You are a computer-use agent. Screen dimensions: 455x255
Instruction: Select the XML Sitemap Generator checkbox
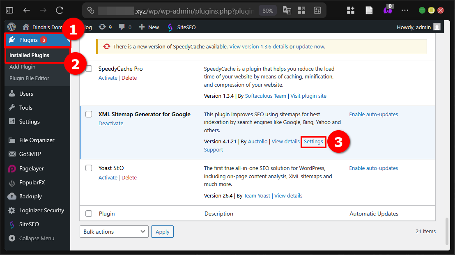(x=89, y=114)
